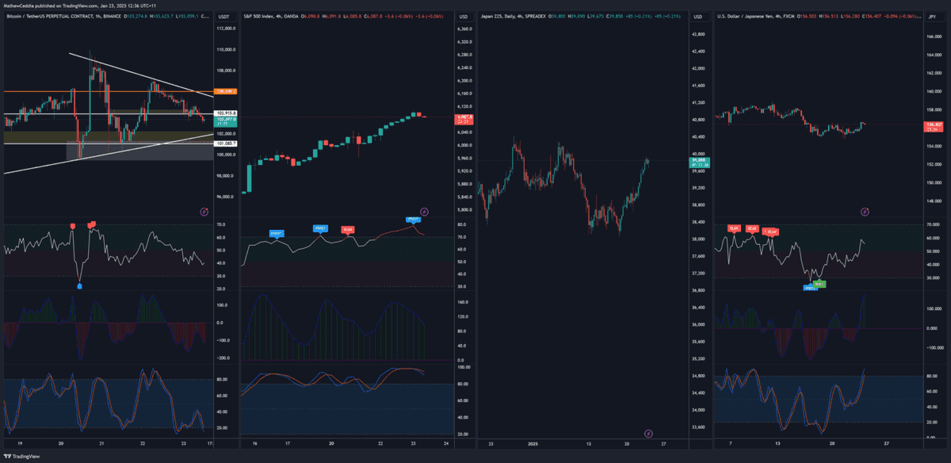Image resolution: width=951 pixels, height=463 pixels.
Task: Click 112,000.0 on Bitcoin price axis
Action: [227, 29]
